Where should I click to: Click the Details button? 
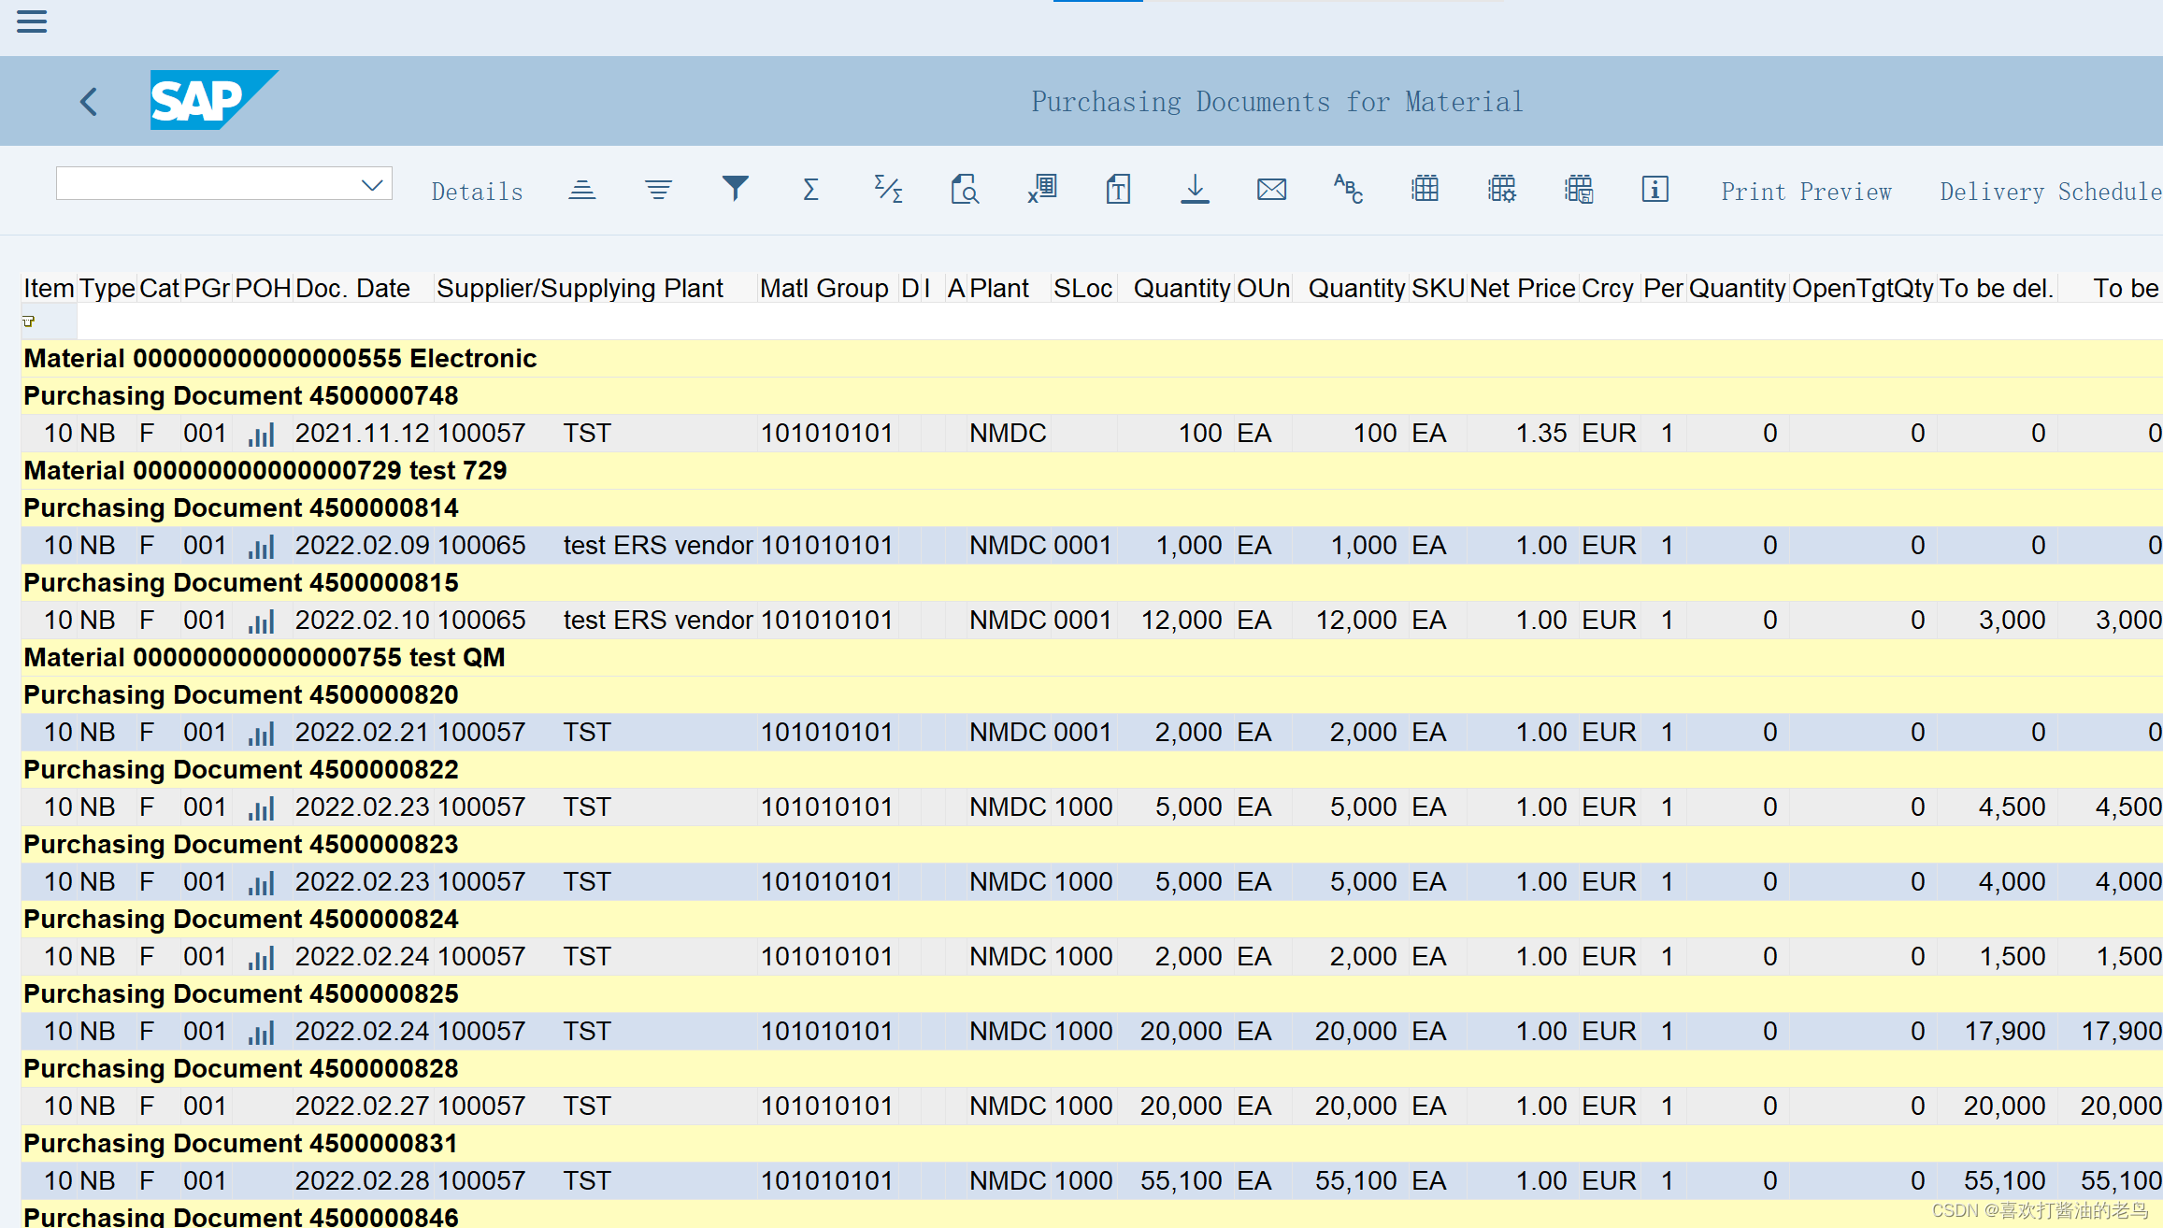(477, 192)
